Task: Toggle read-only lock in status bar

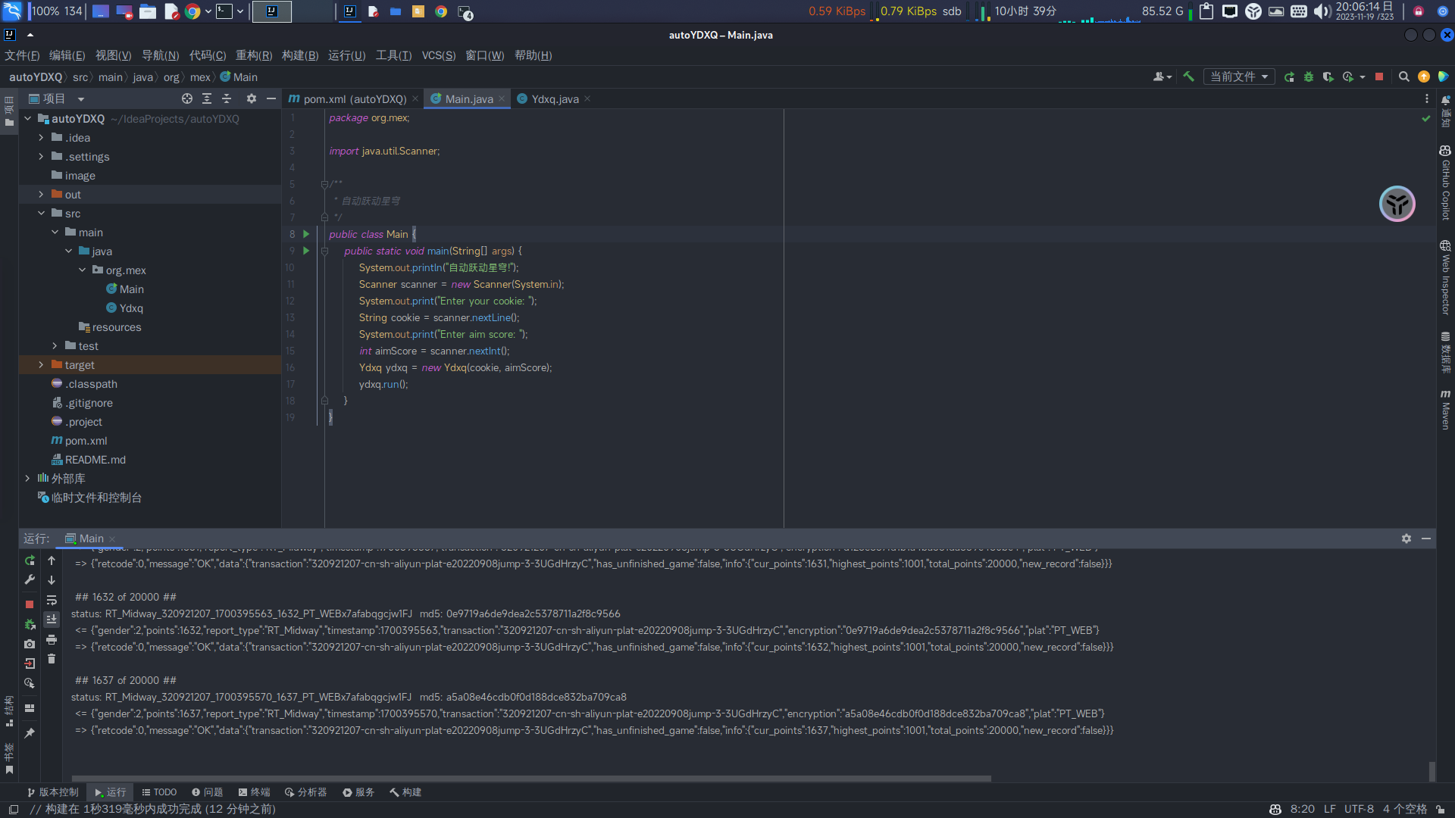Action: coord(1439,809)
